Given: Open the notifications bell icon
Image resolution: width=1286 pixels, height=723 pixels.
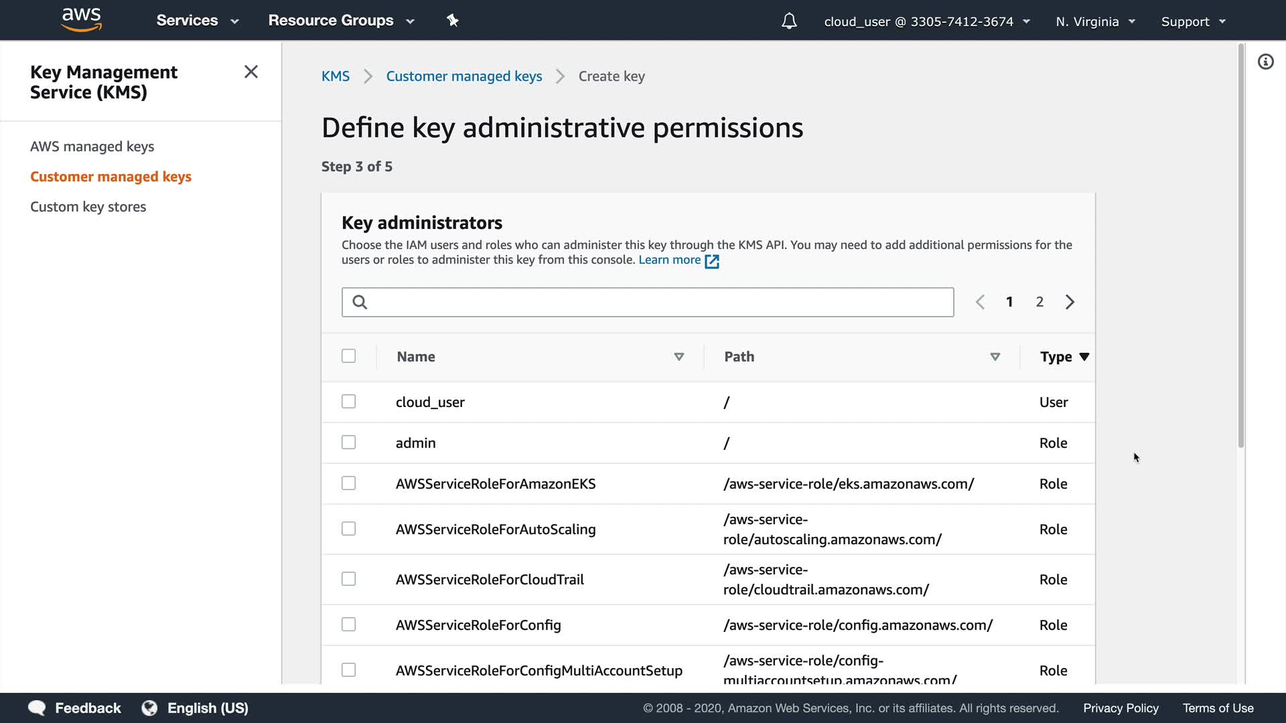Looking at the screenshot, I should click(x=789, y=21).
